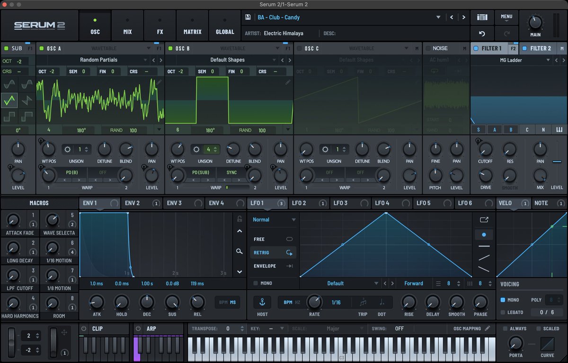Disable the SUB oscillator

(x=6, y=48)
